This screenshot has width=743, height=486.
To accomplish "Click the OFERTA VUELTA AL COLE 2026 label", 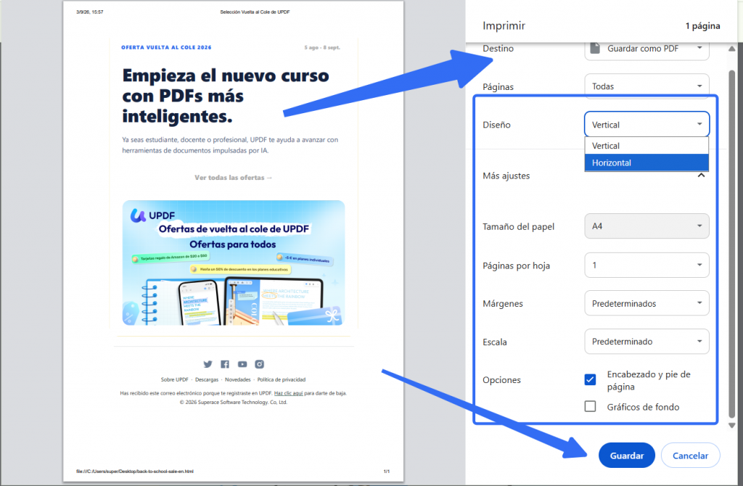I will point(166,47).
